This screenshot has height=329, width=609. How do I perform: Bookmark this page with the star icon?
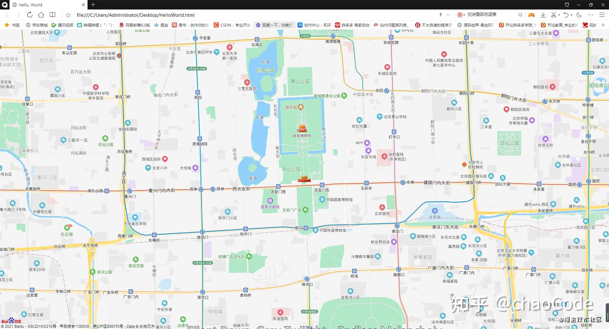[68, 15]
